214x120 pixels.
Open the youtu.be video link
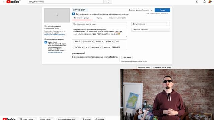[x=55, y=35]
